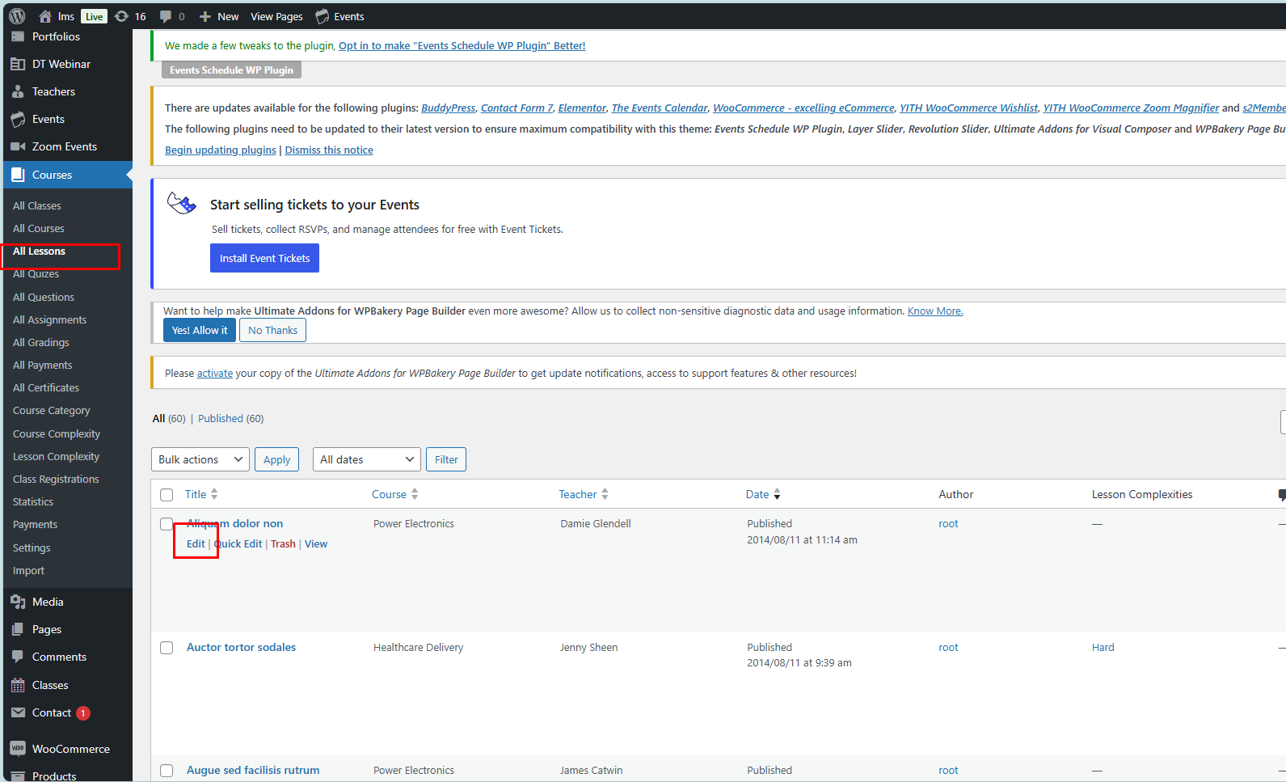Tick the Auctor tortor sodales checkbox
This screenshot has width=1286, height=782.
pyautogui.click(x=167, y=648)
